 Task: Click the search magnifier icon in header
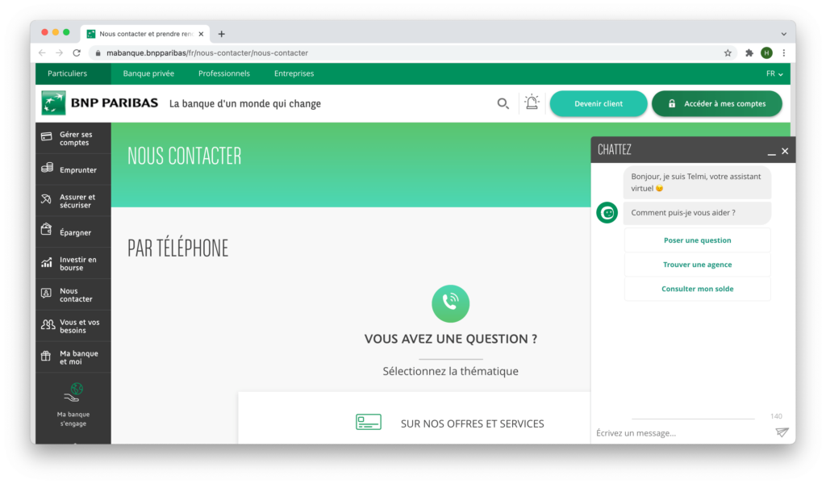(x=503, y=104)
